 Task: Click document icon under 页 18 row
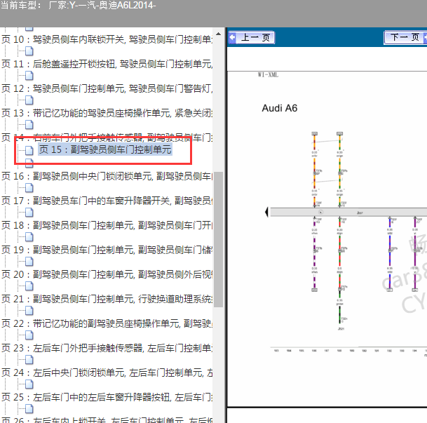tap(29, 236)
